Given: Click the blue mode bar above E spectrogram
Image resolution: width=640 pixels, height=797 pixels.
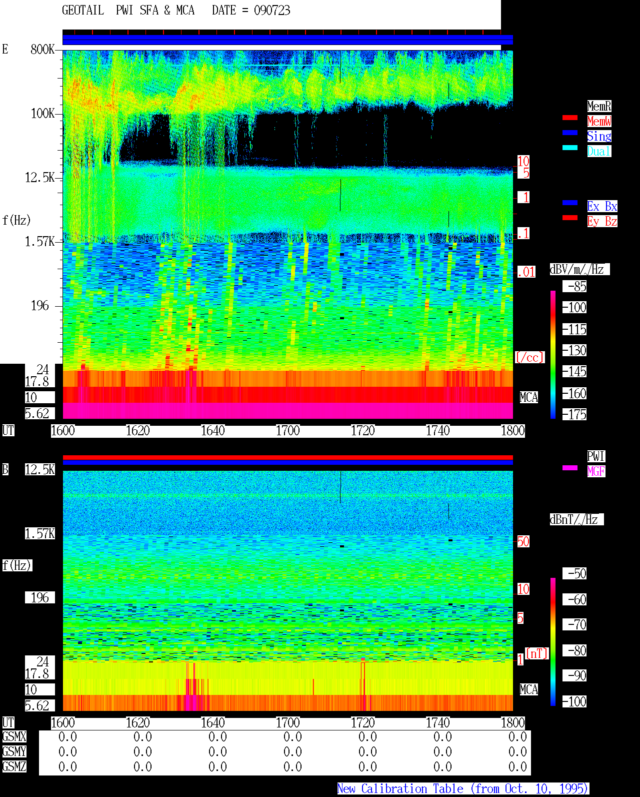Looking at the screenshot, I should coord(287,40).
